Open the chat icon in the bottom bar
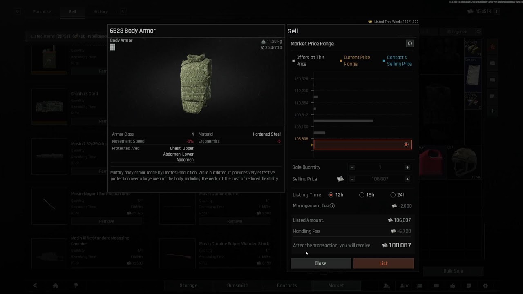This screenshot has width=523, height=294. coord(420,285)
